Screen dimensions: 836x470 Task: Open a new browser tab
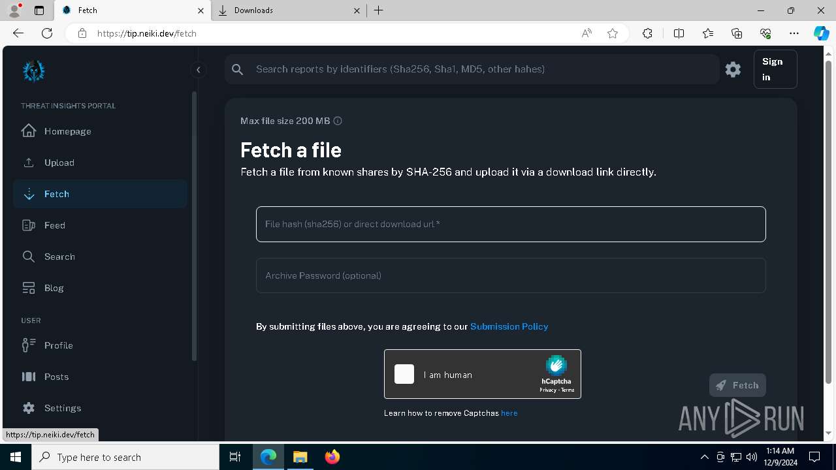379,10
